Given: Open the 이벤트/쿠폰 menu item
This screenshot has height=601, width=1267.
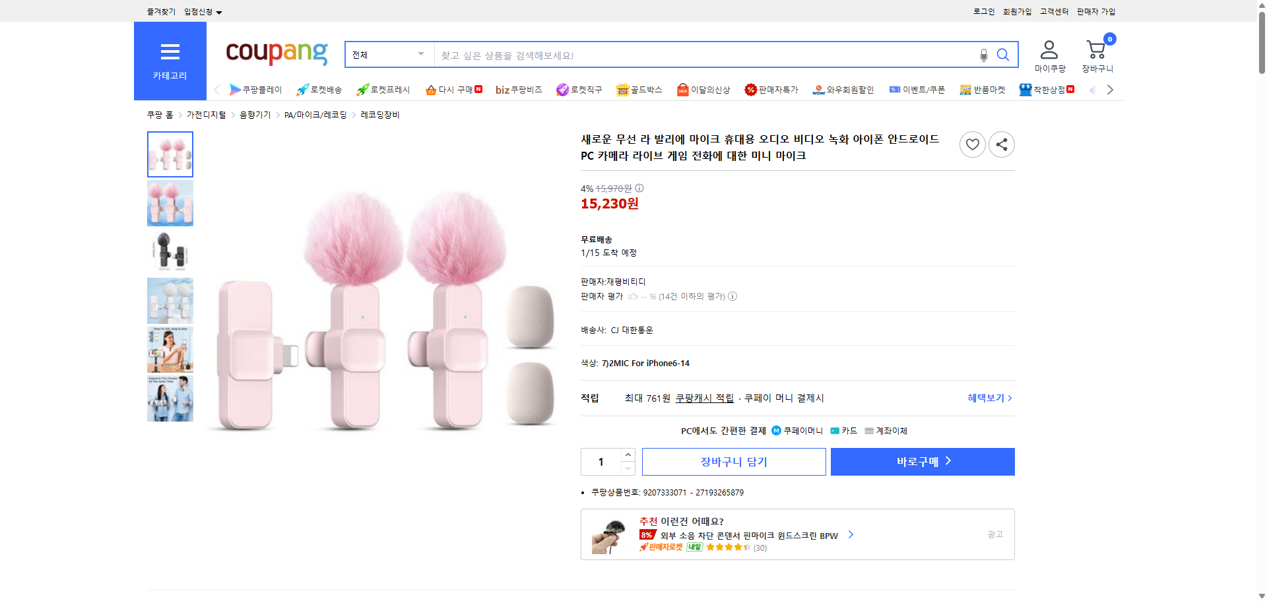Looking at the screenshot, I should point(917,89).
